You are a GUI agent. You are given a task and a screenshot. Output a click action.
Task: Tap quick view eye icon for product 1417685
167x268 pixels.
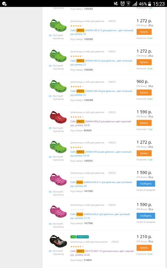coord(50,192)
